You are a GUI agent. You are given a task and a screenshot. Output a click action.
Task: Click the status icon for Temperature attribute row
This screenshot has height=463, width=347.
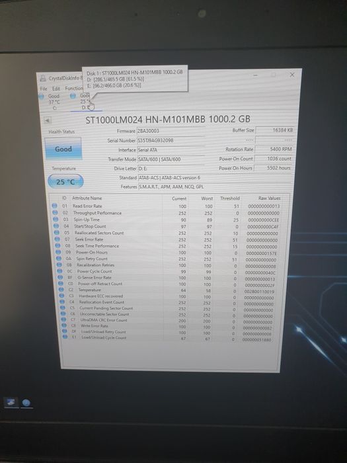[61, 290]
